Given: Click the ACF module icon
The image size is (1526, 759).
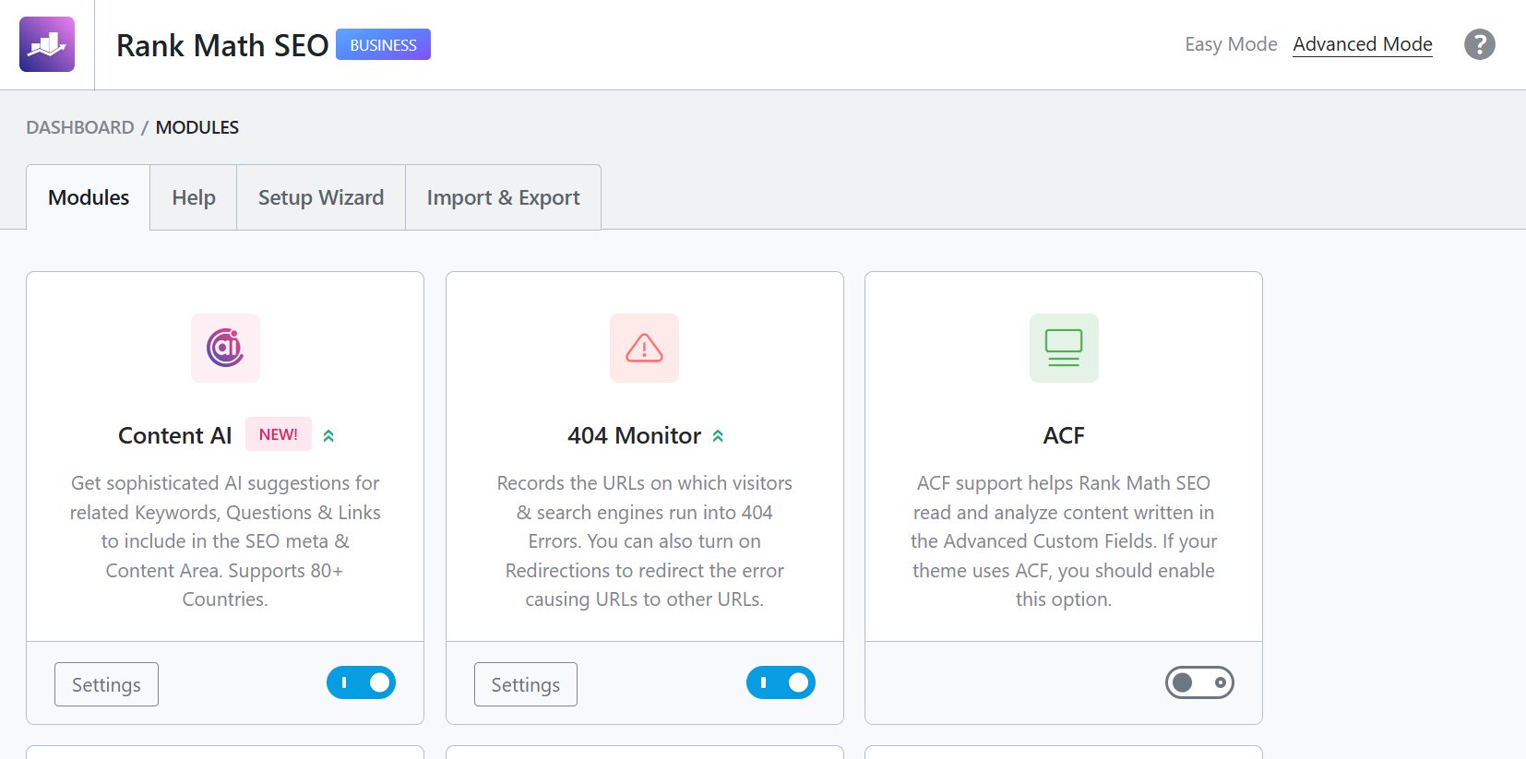Looking at the screenshot, I should [1064, 348].
